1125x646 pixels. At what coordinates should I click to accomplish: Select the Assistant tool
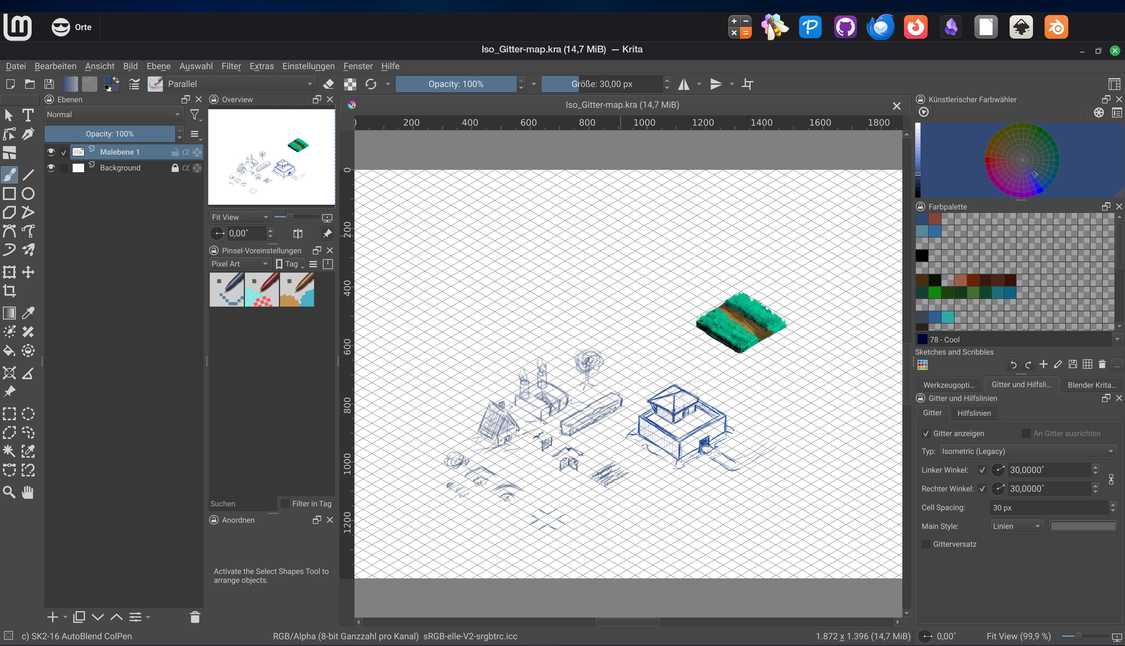click(x=9, y=373)
